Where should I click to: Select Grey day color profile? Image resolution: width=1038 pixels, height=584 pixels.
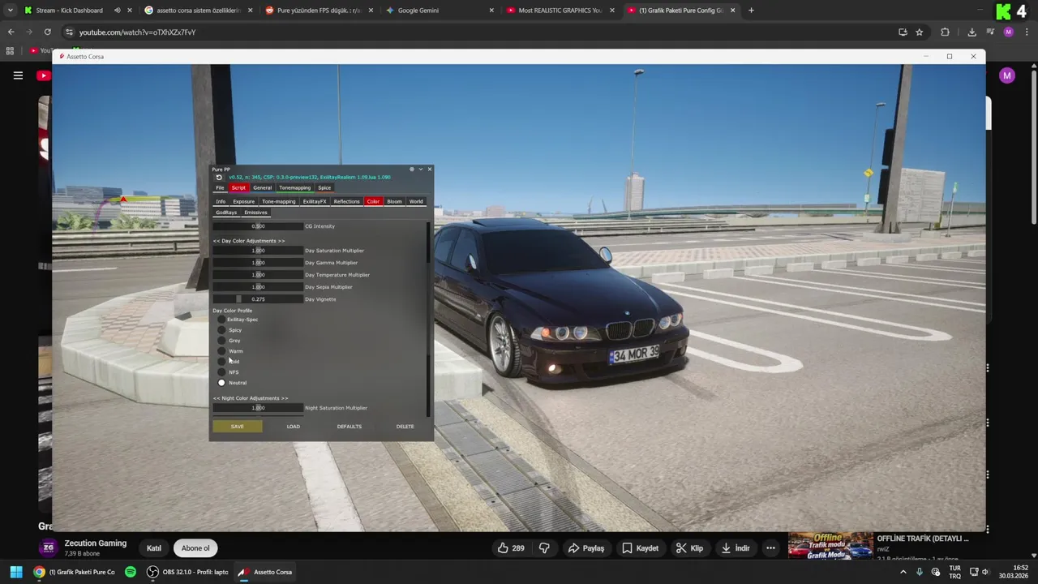[x=221, y=341]
